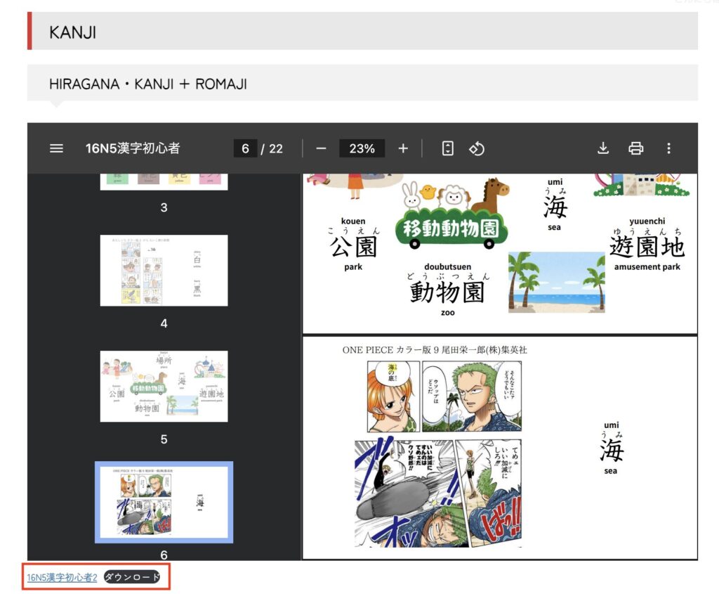Click the romaji 'kouen' label
This screenshot has height=594, width=719.
point(353,221)
